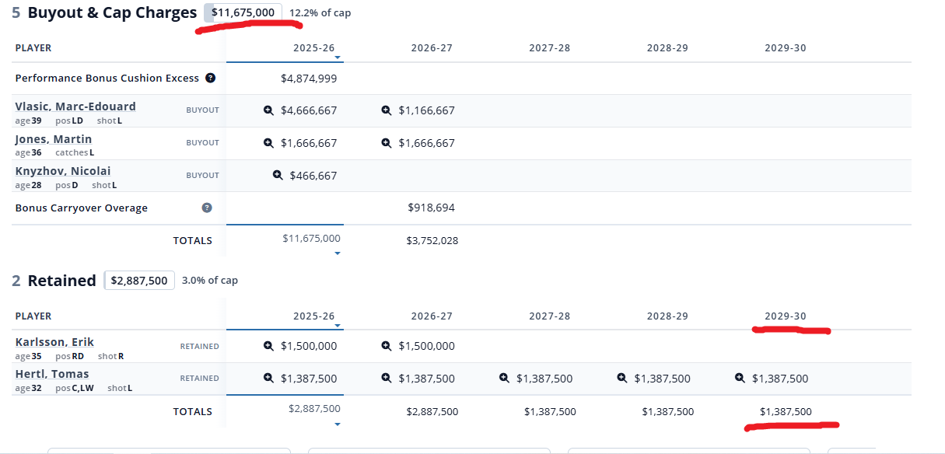Viewport: 945px width, 454px height.
Task: Click the $11,675,000 cap charges progress badge
Action: tap(243, 12)
